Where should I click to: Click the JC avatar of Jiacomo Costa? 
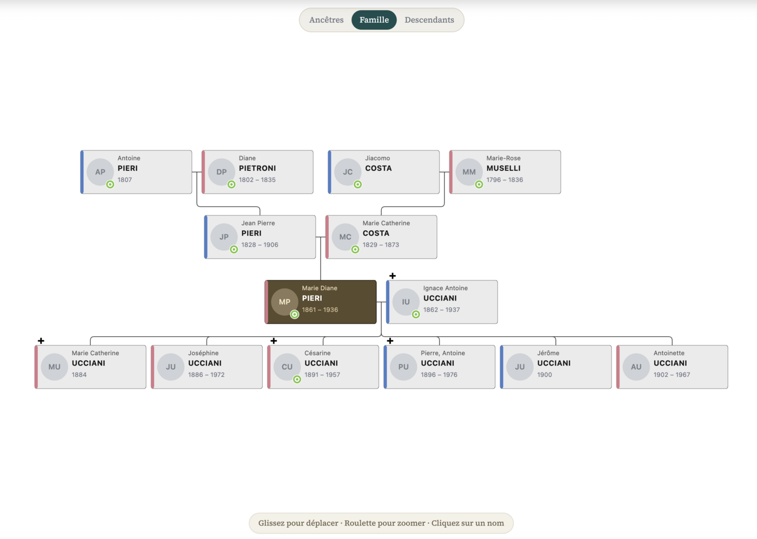(x=348, y=172)
